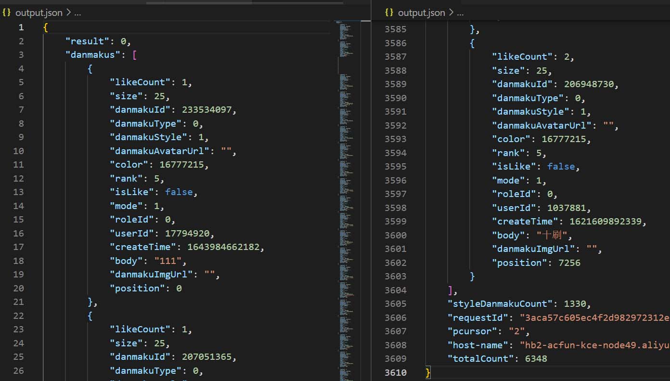Click "danmakuImgUrl" key on line 3601
The width and height of the screenshot is (670, 381).
(534, 249)
